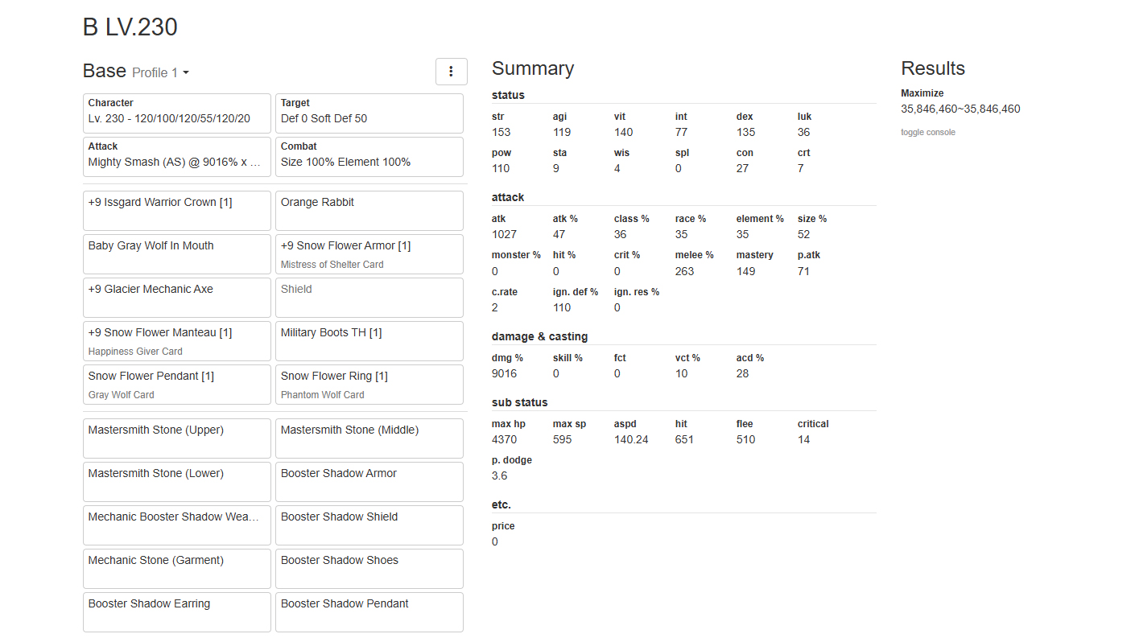Click the empty Shield slot

pos(369,297)
